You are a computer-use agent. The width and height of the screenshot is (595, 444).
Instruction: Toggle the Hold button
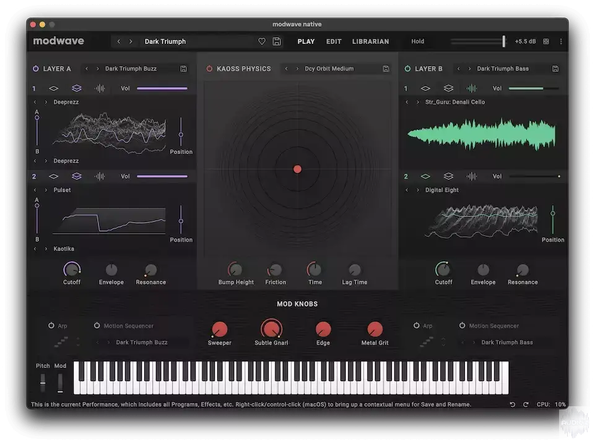pos(418,41)
